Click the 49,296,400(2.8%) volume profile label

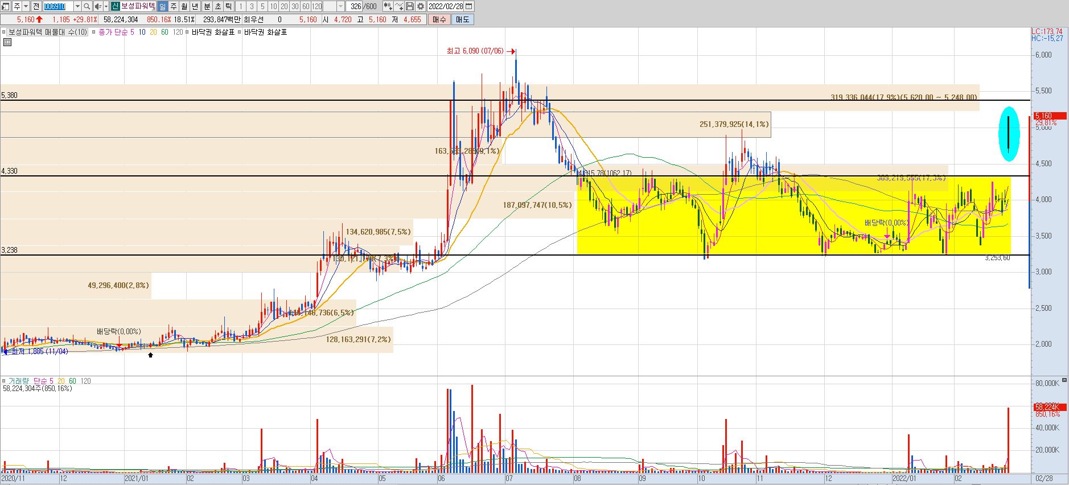pos(118,285)
